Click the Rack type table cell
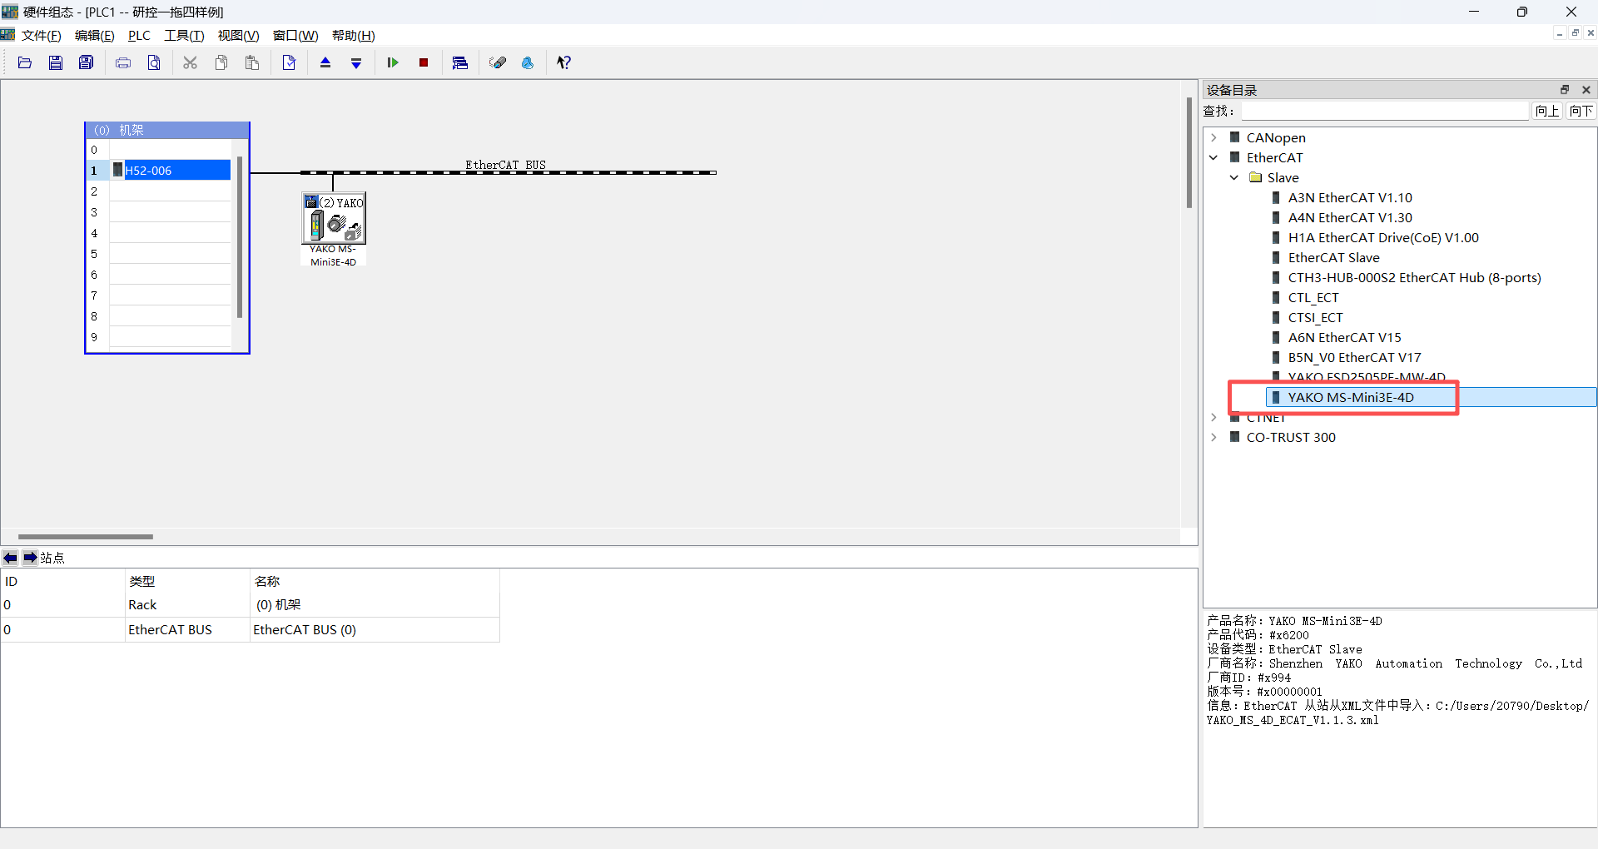 [x=187, y=605]
